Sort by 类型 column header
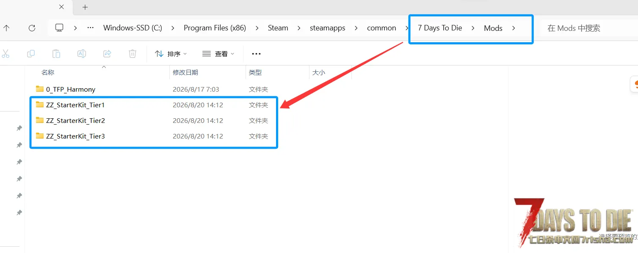Viewport: 638px width, 253px height. point(255,73)
